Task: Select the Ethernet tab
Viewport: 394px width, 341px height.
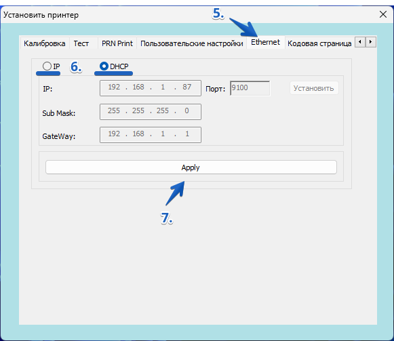Action: click(265, 42)
